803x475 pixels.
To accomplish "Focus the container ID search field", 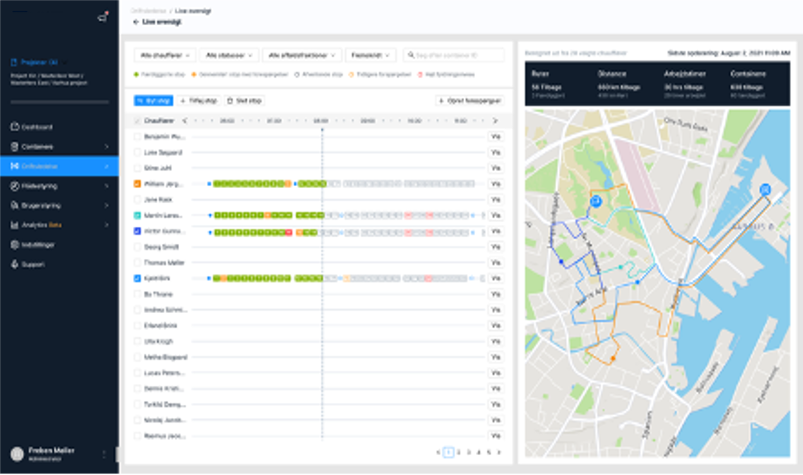I will (x=454, y=55).
